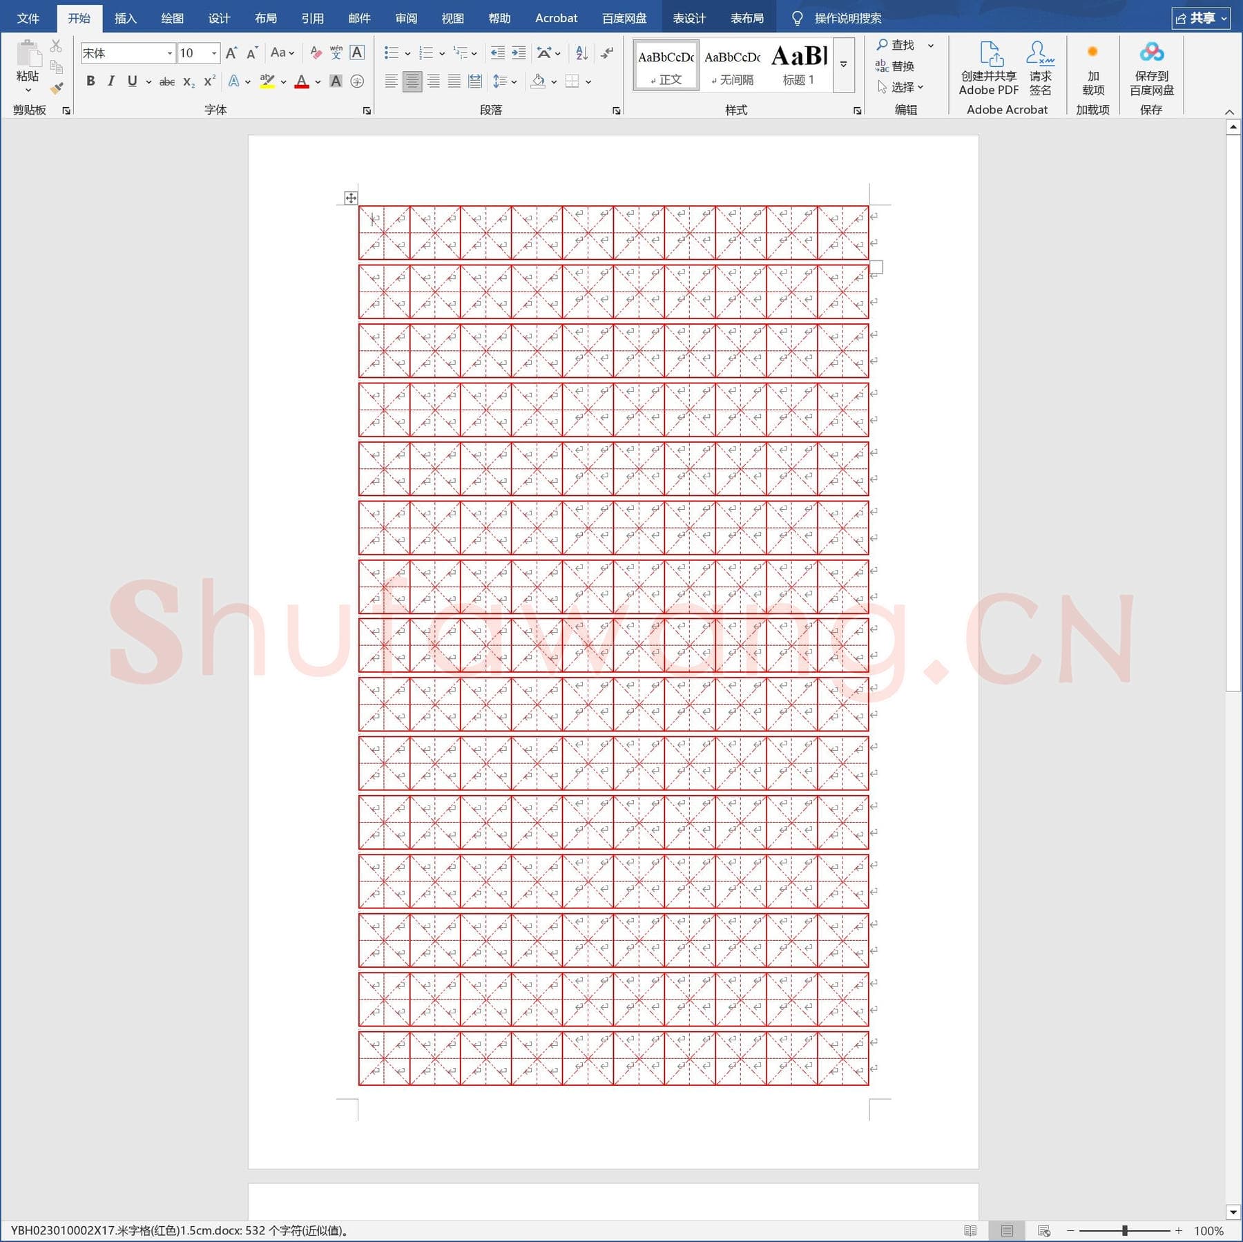
Task: Toggle justify alignment
Action: [454, 82]
